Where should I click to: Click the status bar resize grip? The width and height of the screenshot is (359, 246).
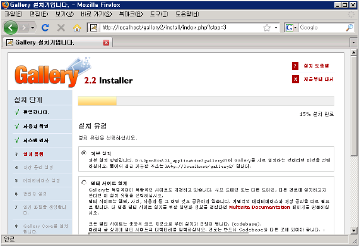354,240
